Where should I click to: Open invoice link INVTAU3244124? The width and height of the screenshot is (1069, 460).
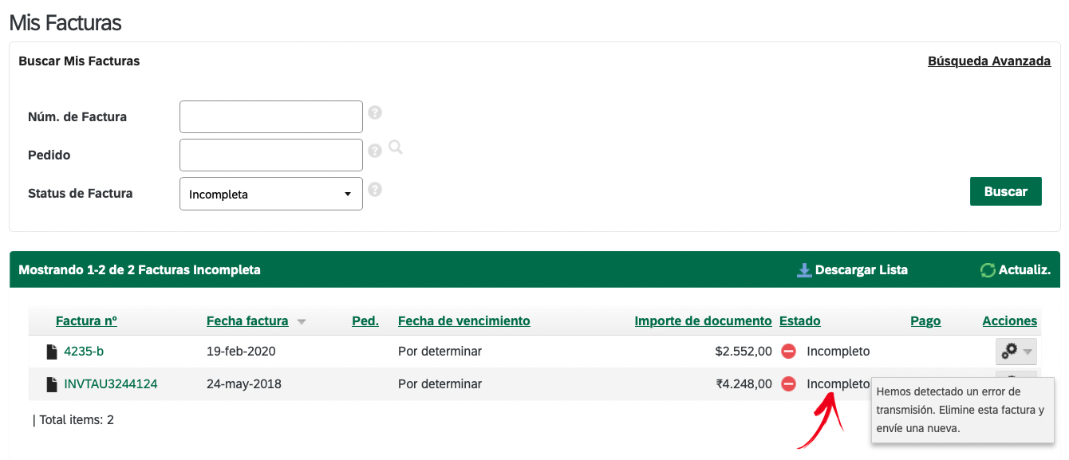(111, 383)
